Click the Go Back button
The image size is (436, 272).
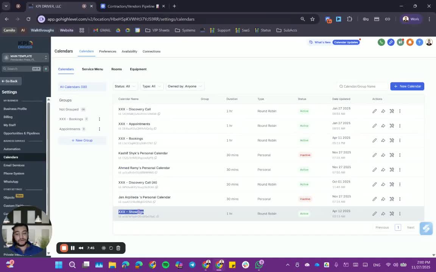(x=11, y=81)
